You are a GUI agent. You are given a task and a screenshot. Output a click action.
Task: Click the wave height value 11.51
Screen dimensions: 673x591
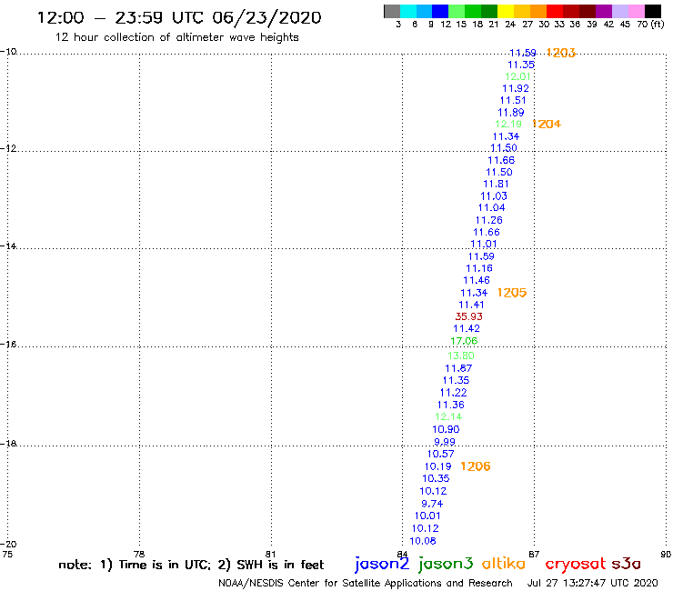coord(513,100)
